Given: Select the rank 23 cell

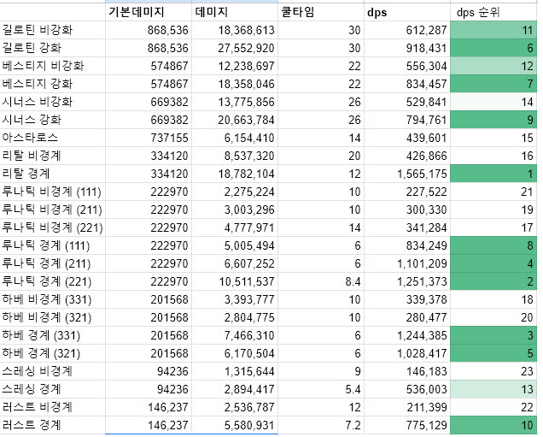Looking at the screenshot, I should click(493, 371).
